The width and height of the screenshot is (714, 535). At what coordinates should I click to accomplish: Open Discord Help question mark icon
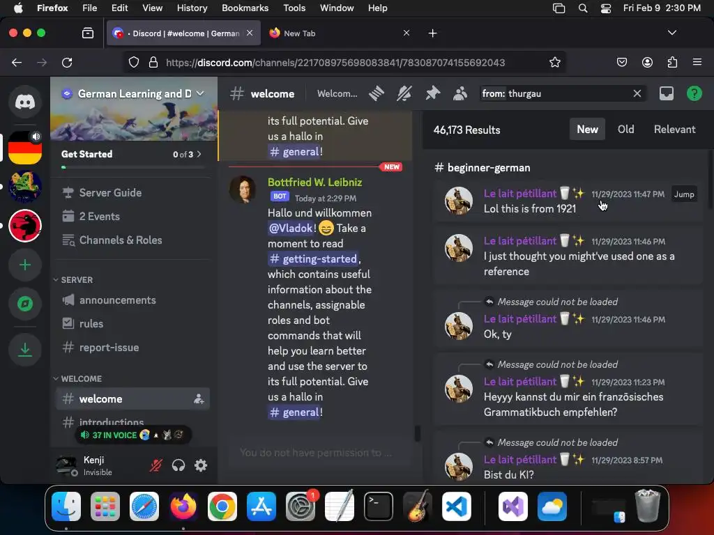coord(694,94)
